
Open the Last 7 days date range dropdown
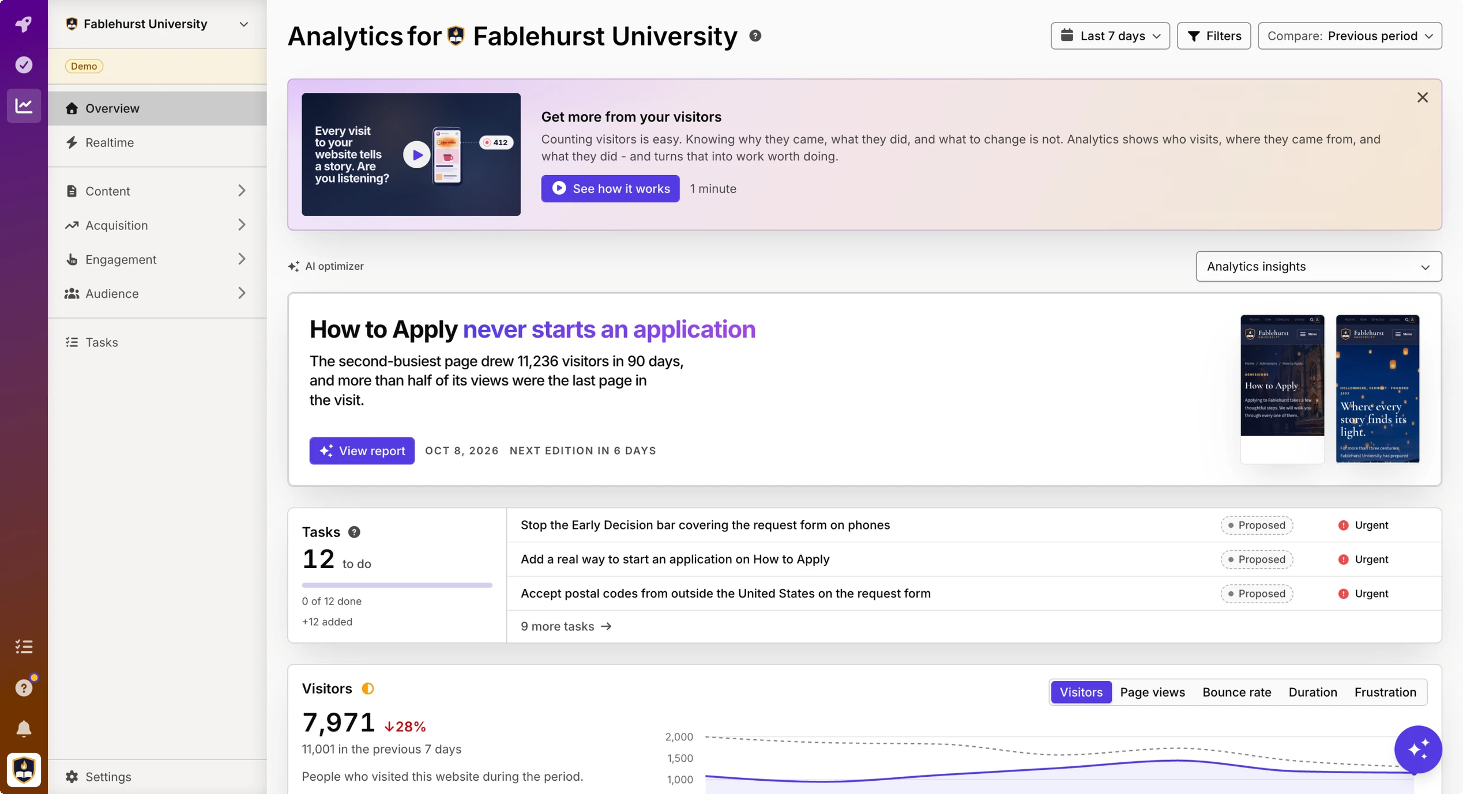1110,36
